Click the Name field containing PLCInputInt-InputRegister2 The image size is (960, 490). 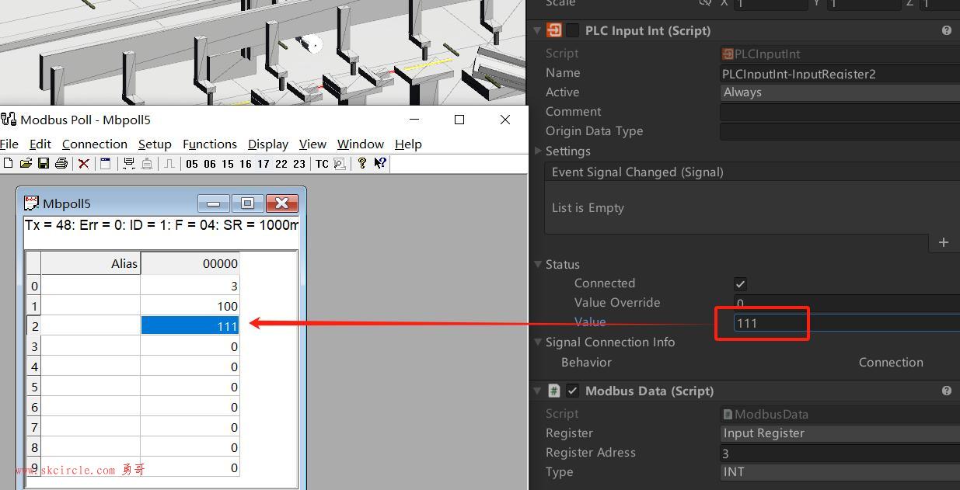click(840, 74)
